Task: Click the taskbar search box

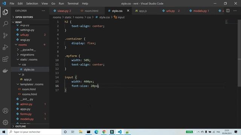Action: point(35,132)
